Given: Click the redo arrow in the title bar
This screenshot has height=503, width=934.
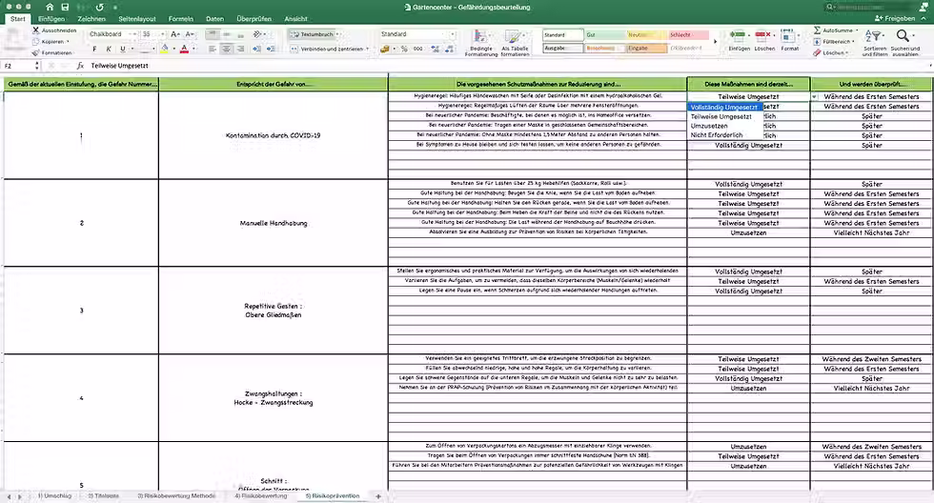Looking at the screenshot, I should click(x=99, y=7).
